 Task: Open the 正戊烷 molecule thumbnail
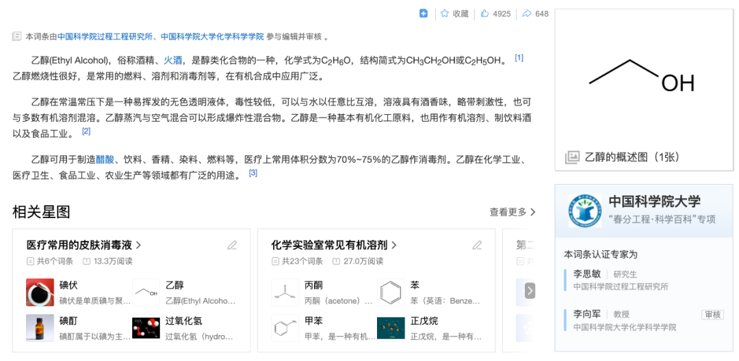coord(391,328)
